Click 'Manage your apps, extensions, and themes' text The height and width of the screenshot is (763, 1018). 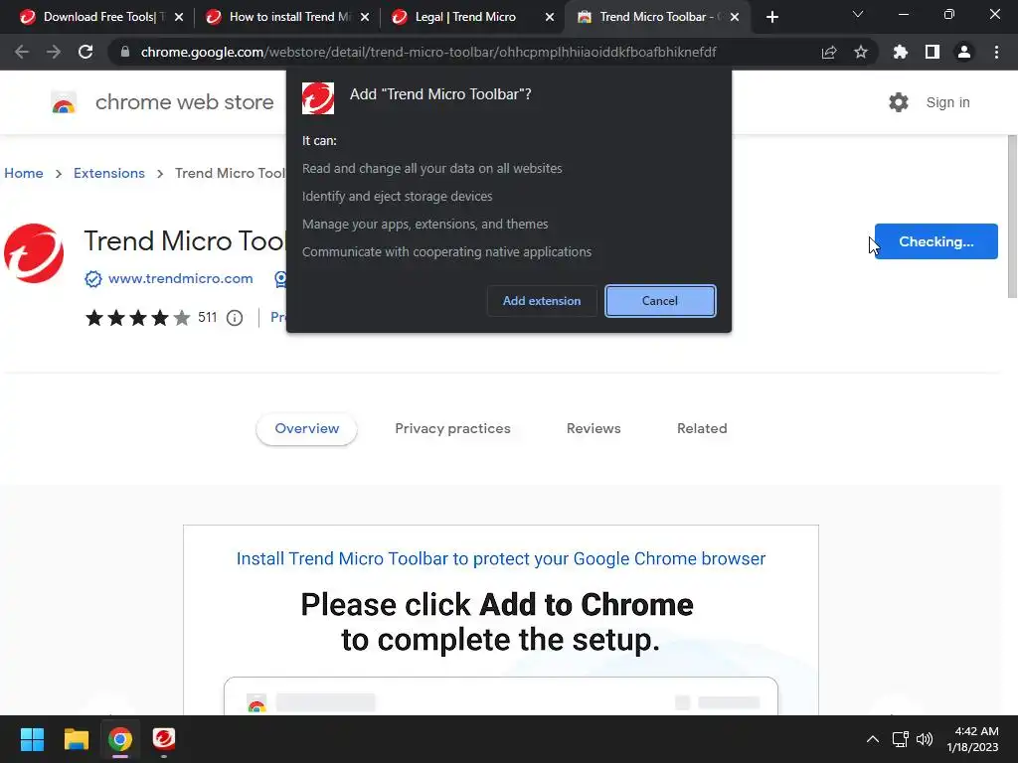pyautogui.click(x=425, y=225)
